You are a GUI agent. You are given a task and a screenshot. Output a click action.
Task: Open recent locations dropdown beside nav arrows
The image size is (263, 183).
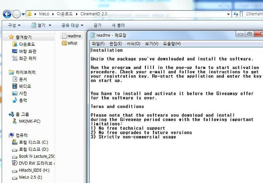(x=23, y=14)
